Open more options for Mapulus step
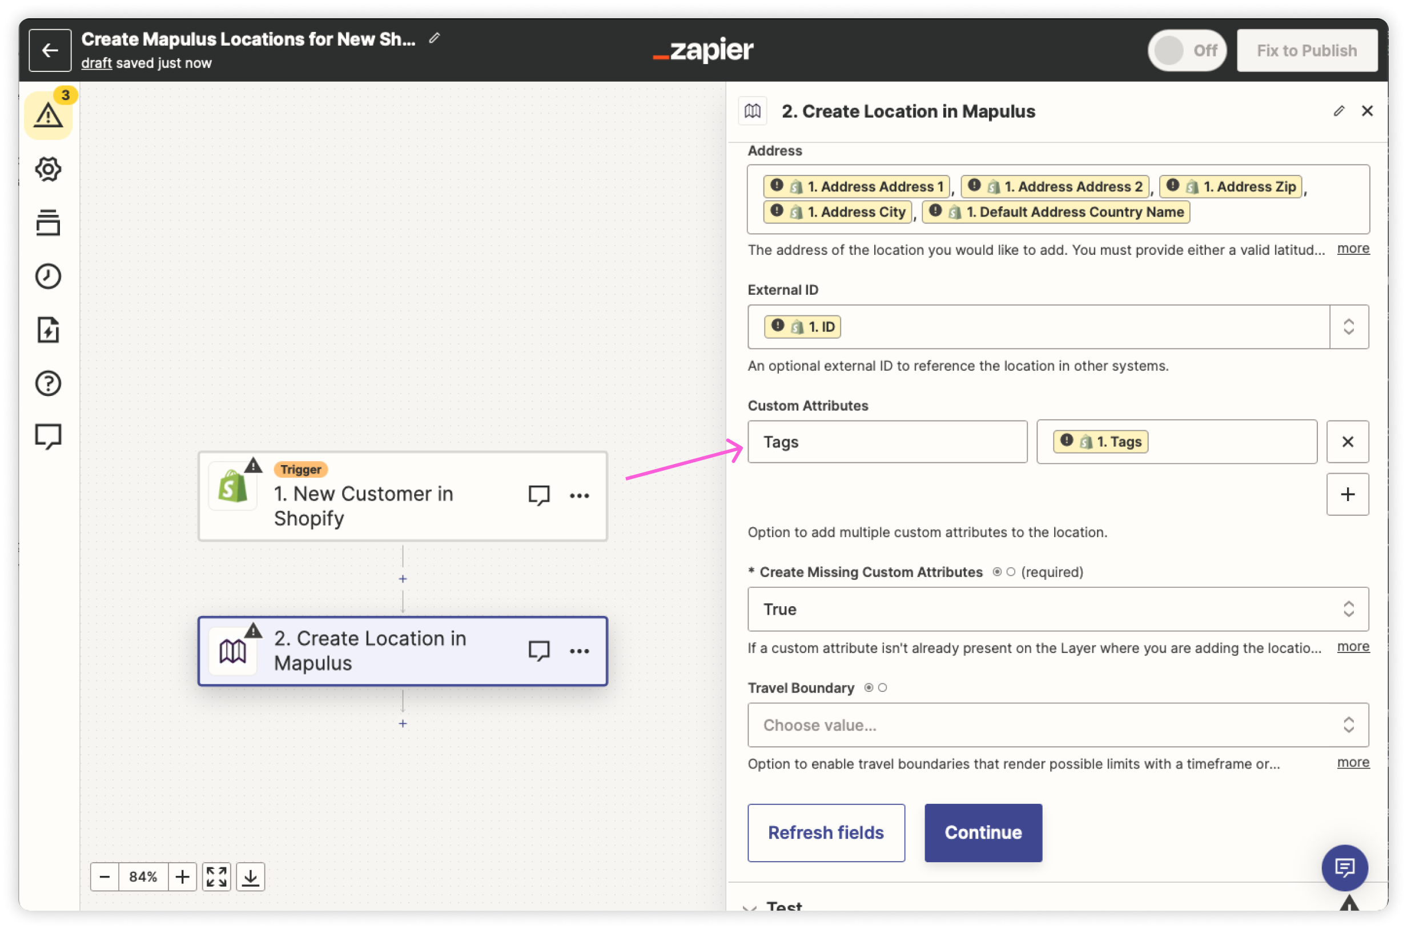The image size is (1407, 929). coord(579,651)
